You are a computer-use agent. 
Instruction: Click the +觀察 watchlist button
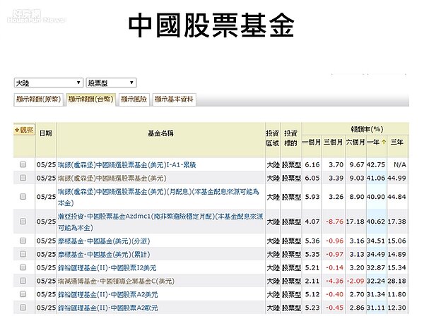tap(24, 130)
